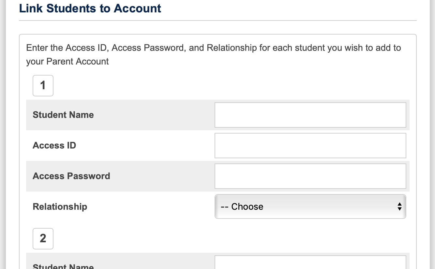
Task: Click the Student Name input field for student 1
Action: 310,115
